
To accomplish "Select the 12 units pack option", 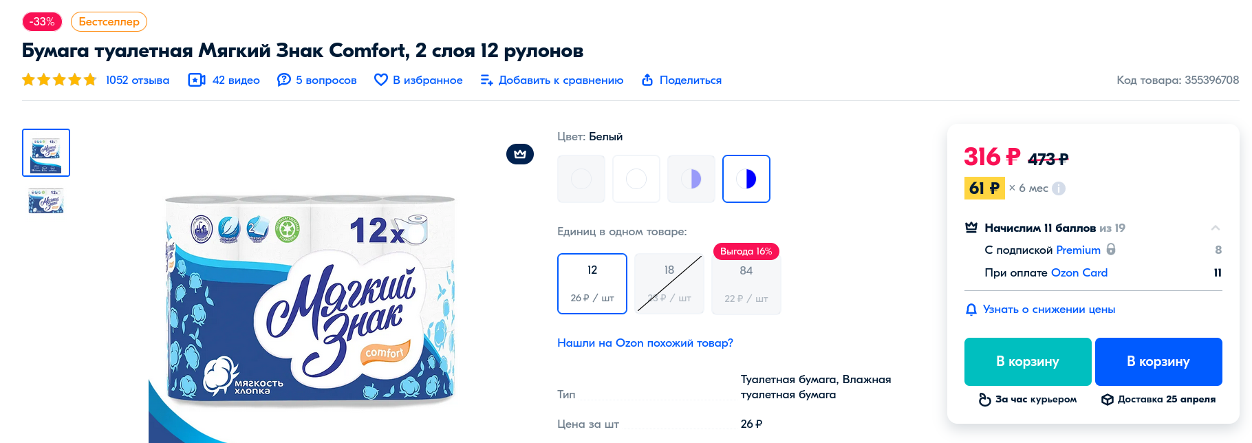I will click(x=592, y=283).
